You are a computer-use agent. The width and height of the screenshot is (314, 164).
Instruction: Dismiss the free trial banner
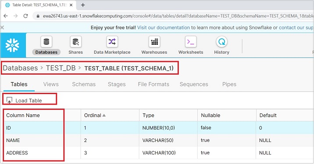[2, 27]
